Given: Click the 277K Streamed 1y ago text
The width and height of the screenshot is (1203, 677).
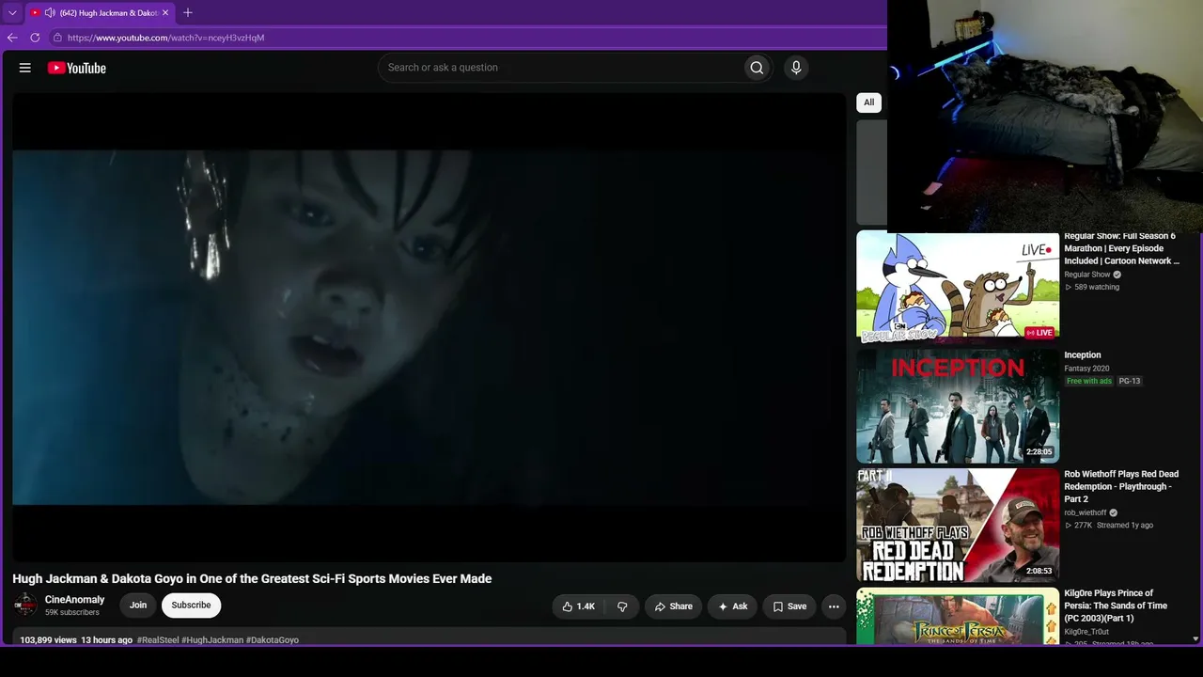Looking at the screenshot, I should (x=1109, y=526).
